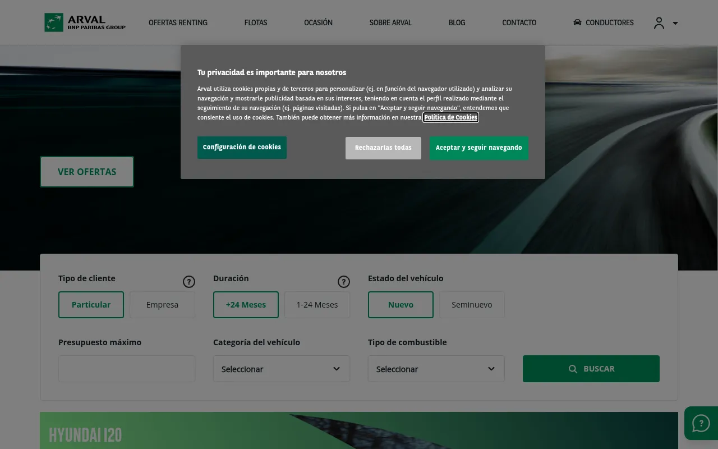Open the Categoría del vehículo dropdown
This screenshot has height=449, width=718.
(282, 369)
